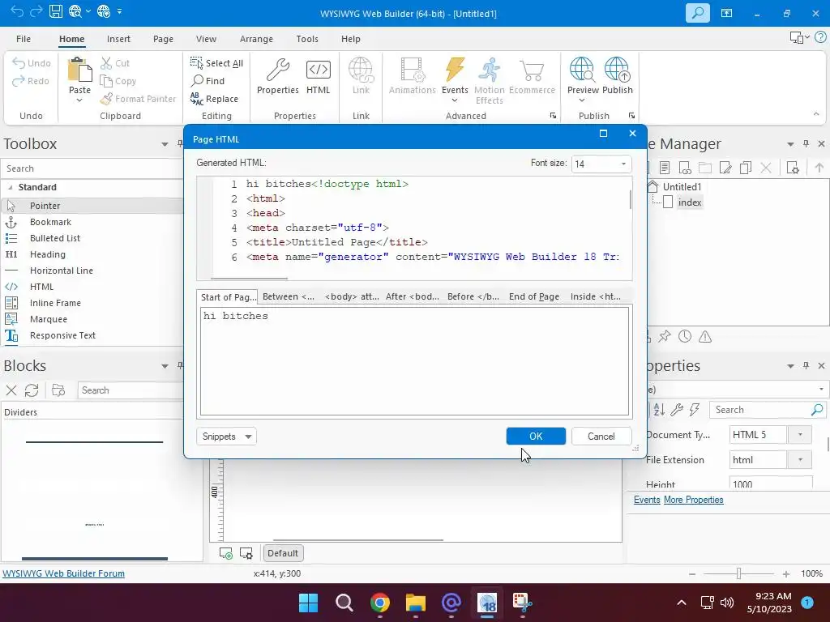Open the File menu
Viewport: 830px width, 622px height.
coord(24,39)
